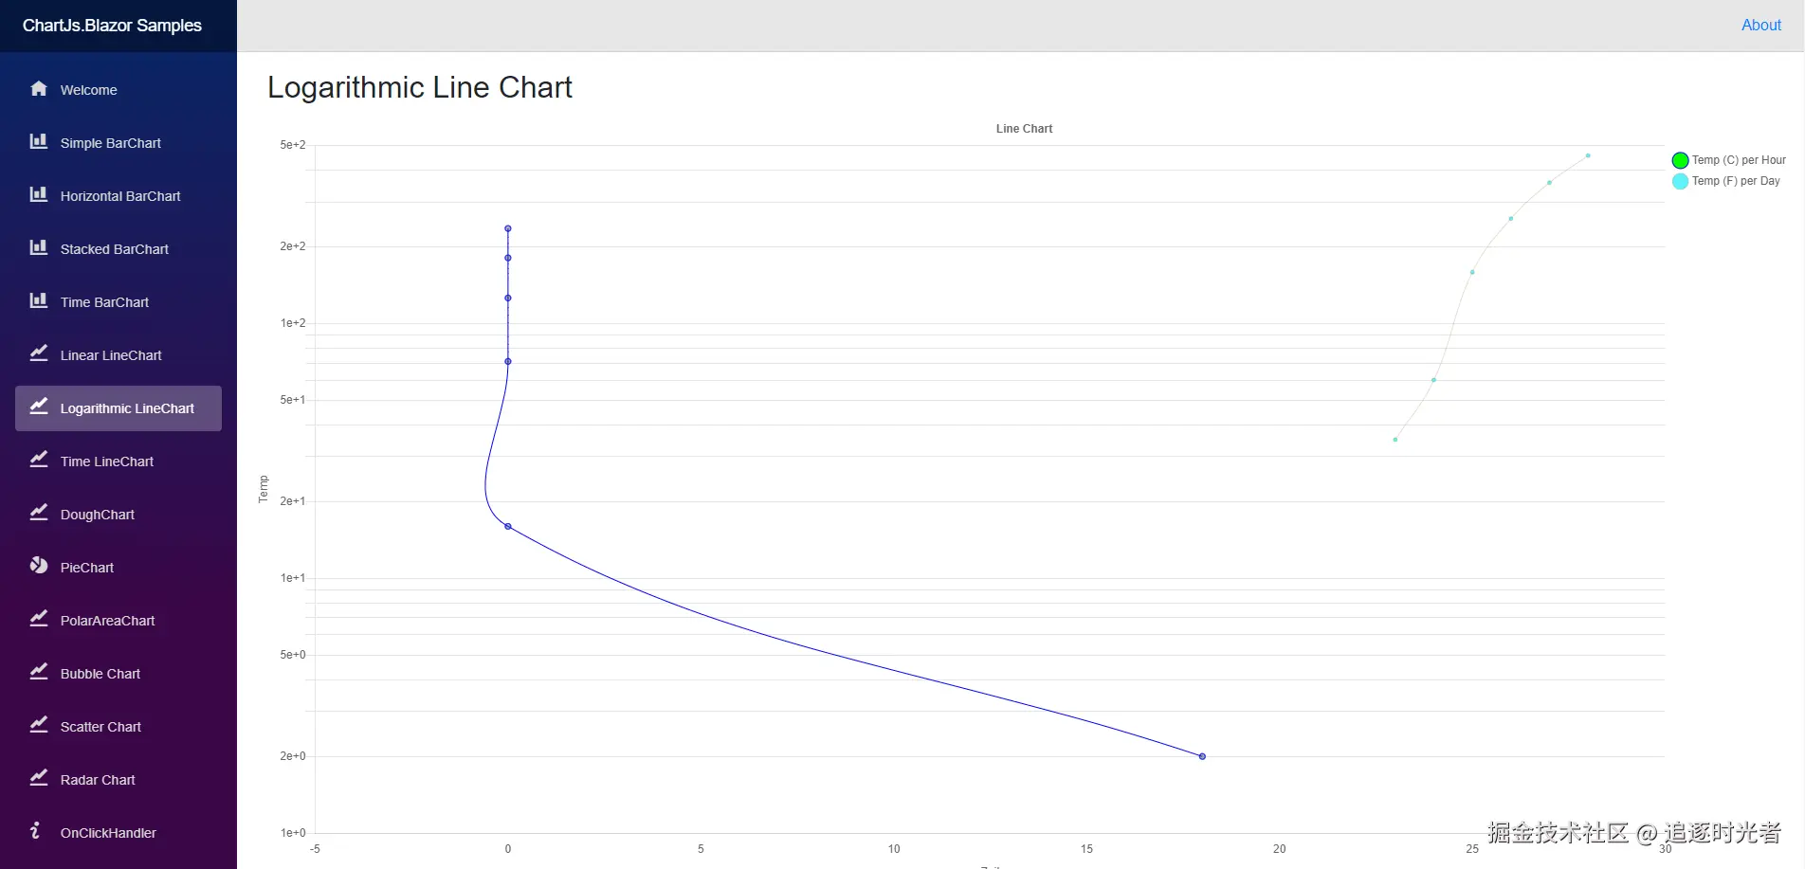The width and height of the screenshot is (1805, 869).
Task: Toggle the Temp (F) per Day legend label
Action: tap(1736, 181)
